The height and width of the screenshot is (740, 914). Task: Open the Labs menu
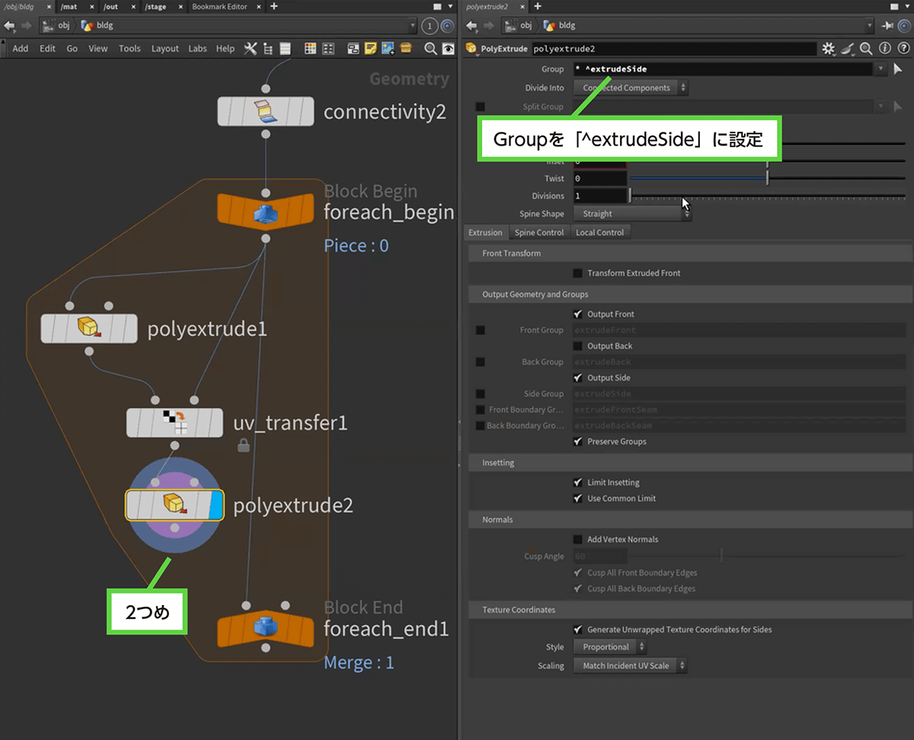197,49
